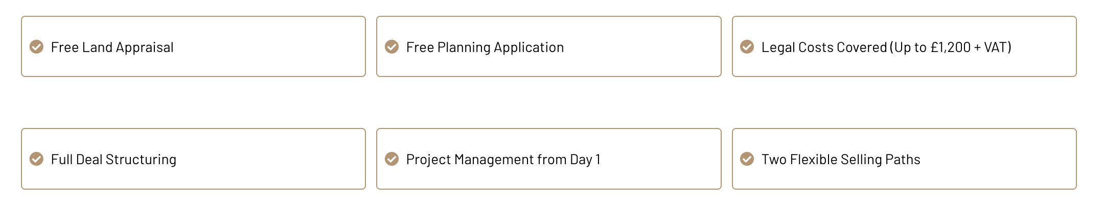The image size is (1104, 207).
Task: Choose the Two Flexible Selling Paths text
Action: [x=841, y=160]
